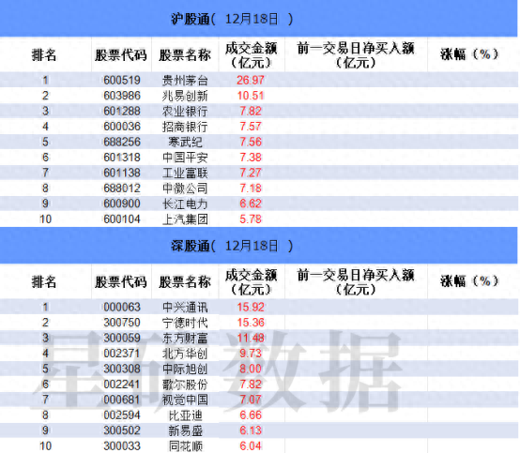520x453 pixels.
Task: Select the 贵州茅台 stock name cell
Action: [185, 81]
